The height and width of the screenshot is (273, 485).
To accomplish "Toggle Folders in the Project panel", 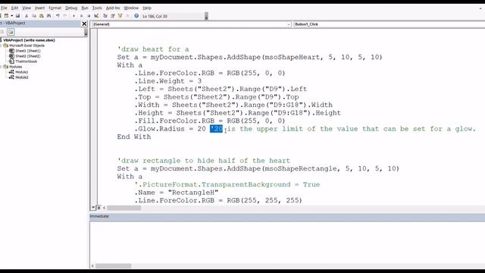I will pyautogui.click(x=11, y=32).
